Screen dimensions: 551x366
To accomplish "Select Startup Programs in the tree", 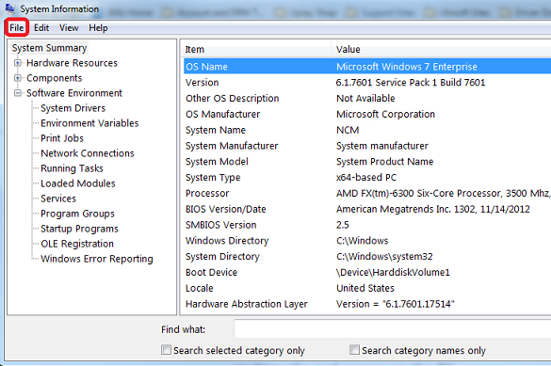I will click(x=79, y=229).
